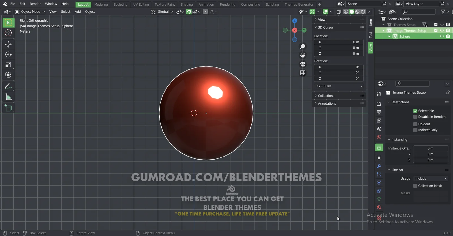Activate the Transform tool

tap(8, 75)
